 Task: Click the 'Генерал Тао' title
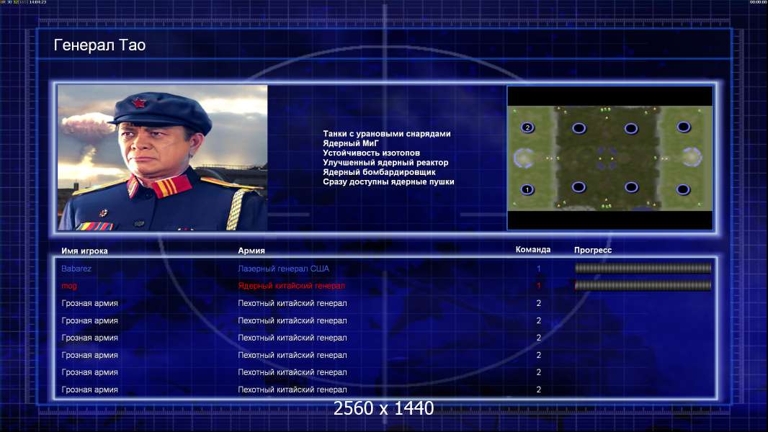point(99,45)
